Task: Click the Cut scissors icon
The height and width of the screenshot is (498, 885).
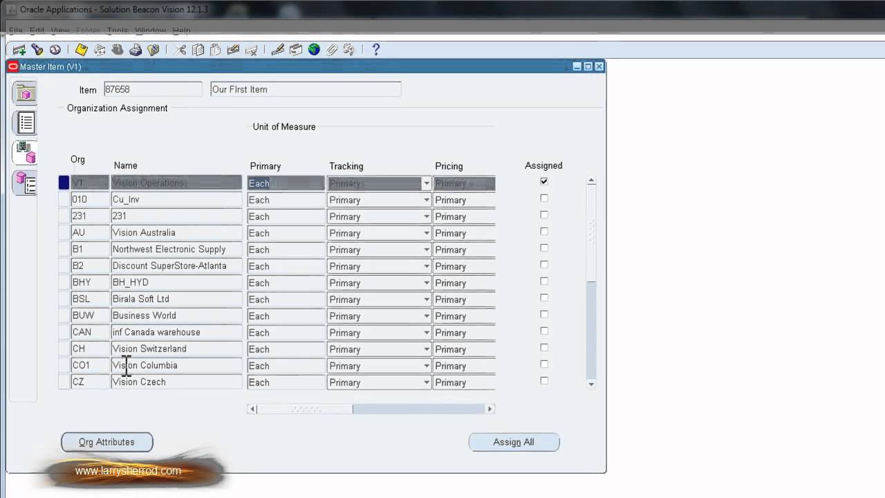Action: pos(180,50)
